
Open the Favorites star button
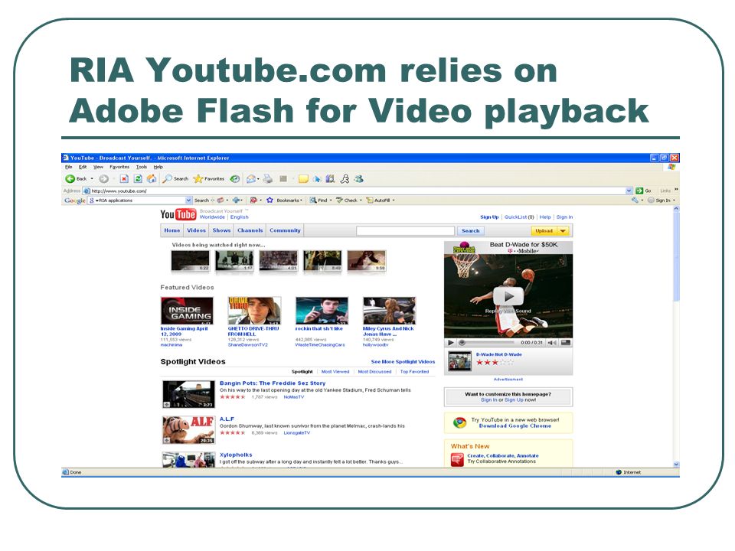point(209,178)
